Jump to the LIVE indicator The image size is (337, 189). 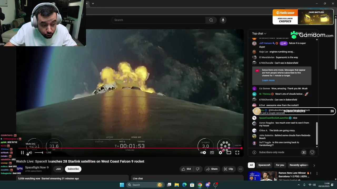(48, 153)
